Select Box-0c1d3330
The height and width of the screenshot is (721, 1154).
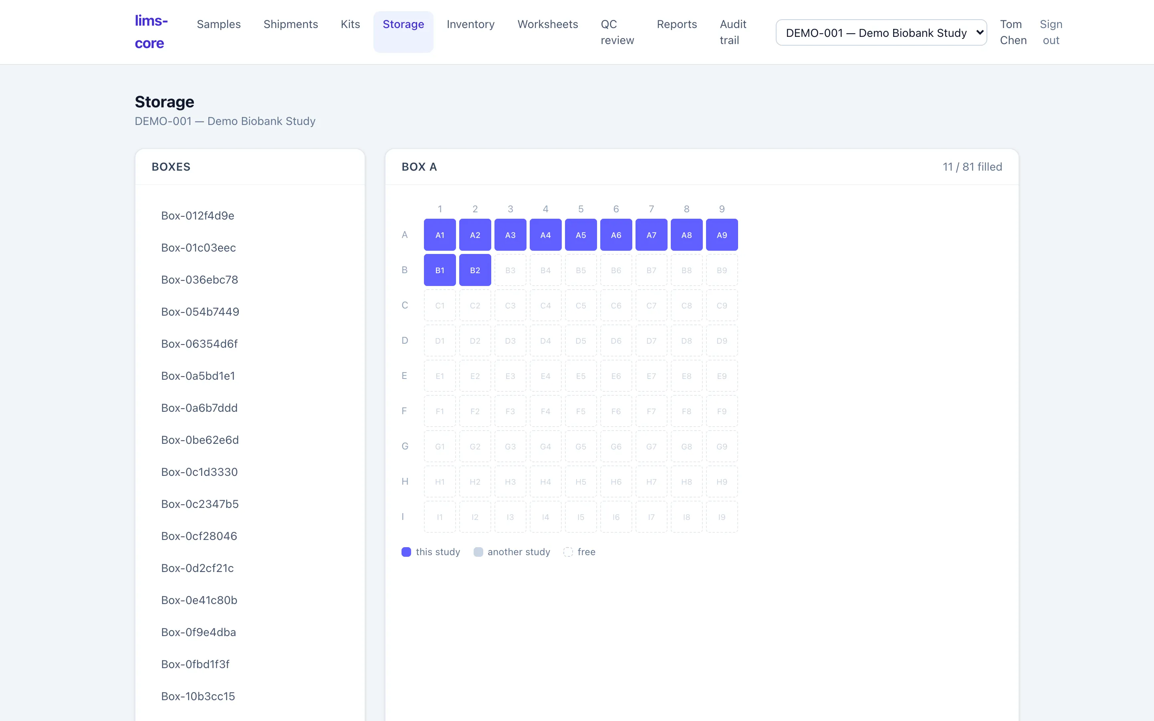pos(249,471)
